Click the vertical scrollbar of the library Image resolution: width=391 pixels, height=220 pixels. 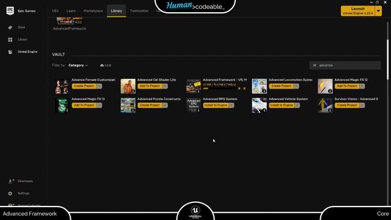388,60
